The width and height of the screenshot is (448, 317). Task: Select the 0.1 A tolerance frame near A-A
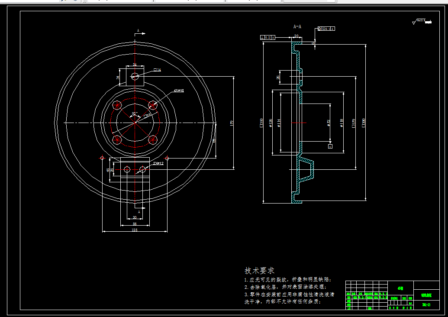(x=326, y=29)
